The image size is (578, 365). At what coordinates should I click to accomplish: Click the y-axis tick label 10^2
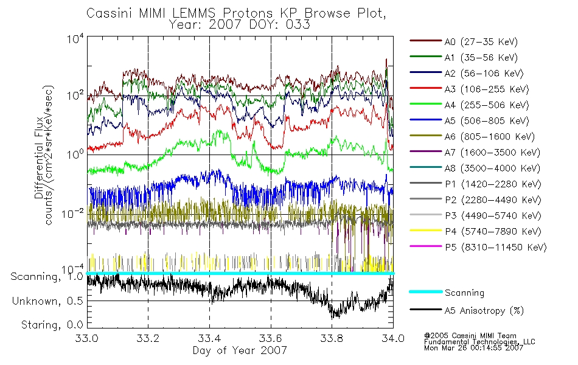point(75,96)
